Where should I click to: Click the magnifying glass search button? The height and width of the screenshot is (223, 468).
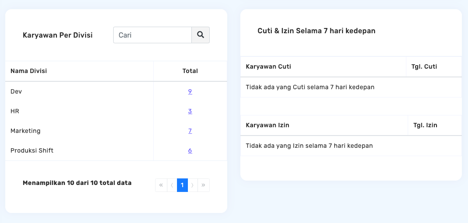pos(201,35)
